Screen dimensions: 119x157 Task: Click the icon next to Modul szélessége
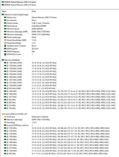point(5,37)
